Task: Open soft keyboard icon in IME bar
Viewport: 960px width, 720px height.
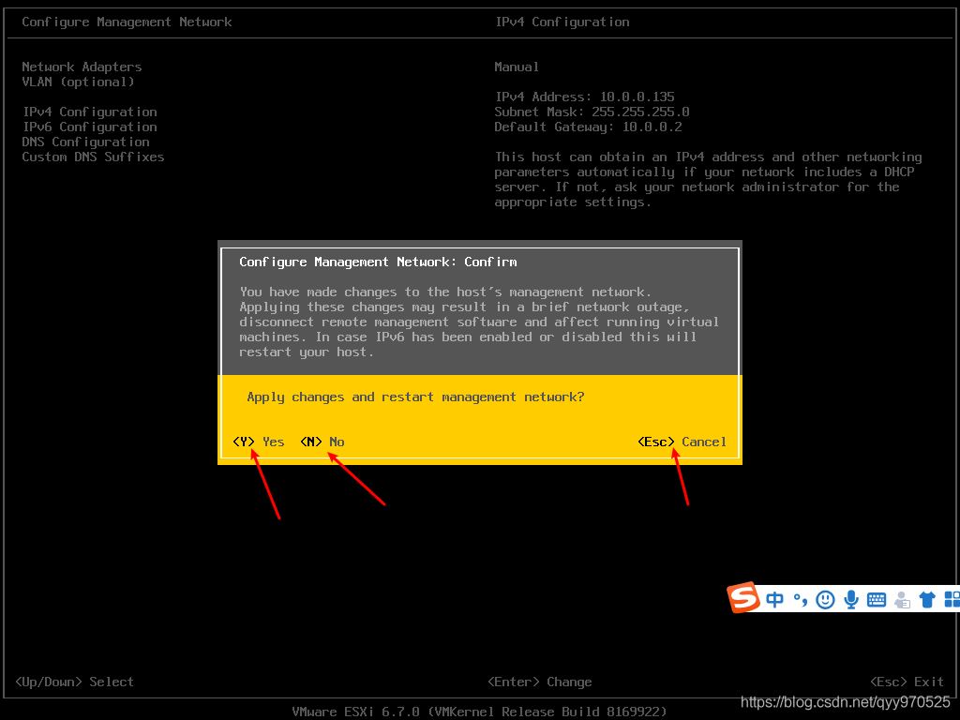Action: coord(877,599)
